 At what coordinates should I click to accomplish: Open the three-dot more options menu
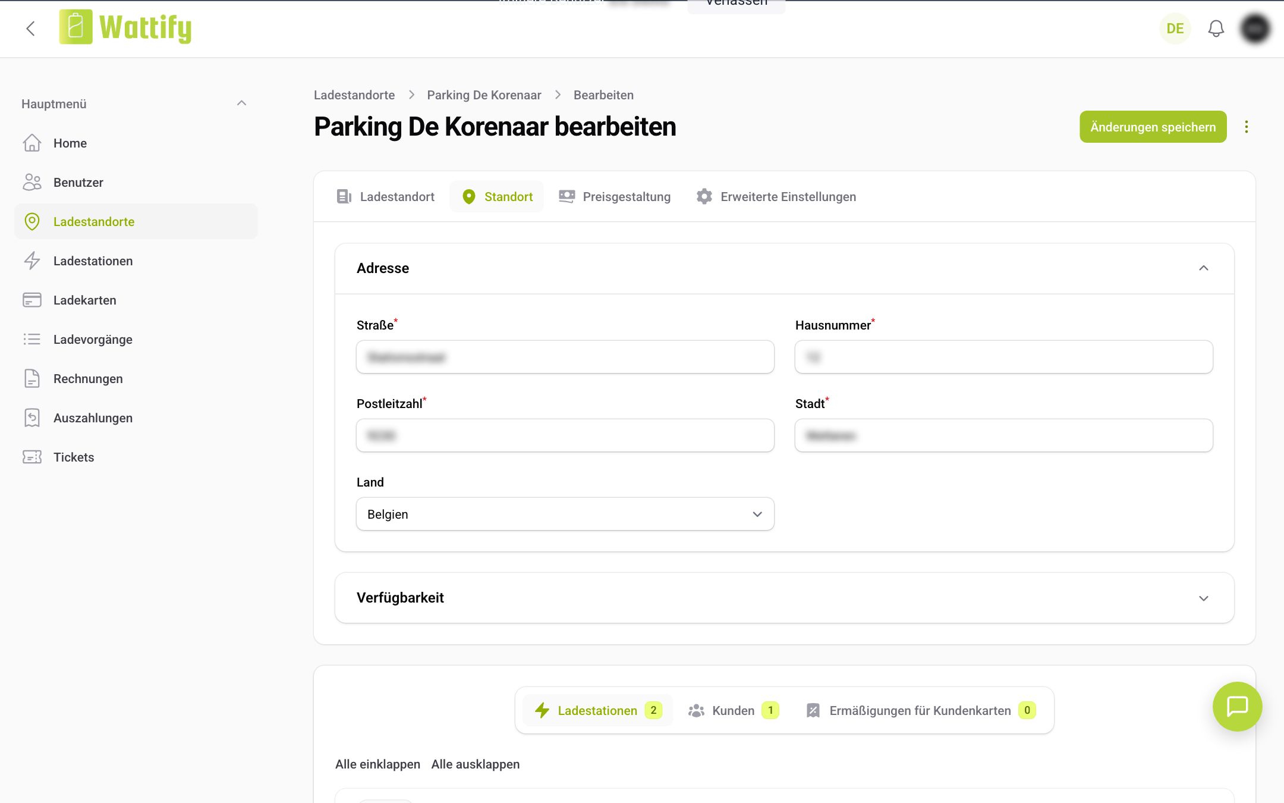coord(1247,127)
